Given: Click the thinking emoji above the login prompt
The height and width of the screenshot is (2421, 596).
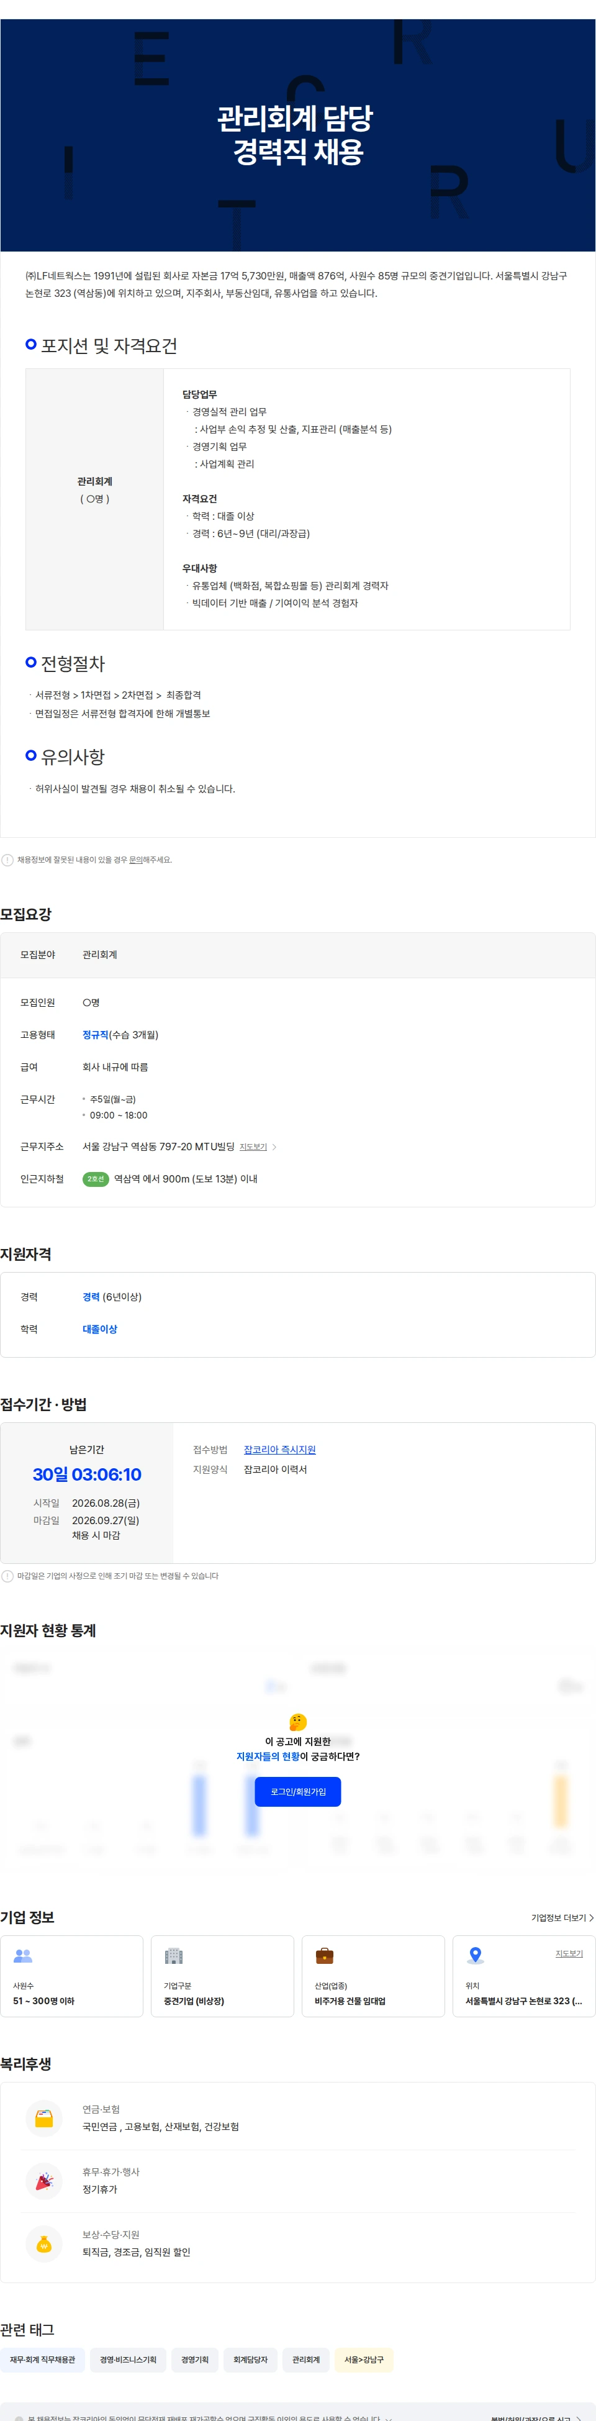Looking at the screenshot, I should click(298, 1722).
